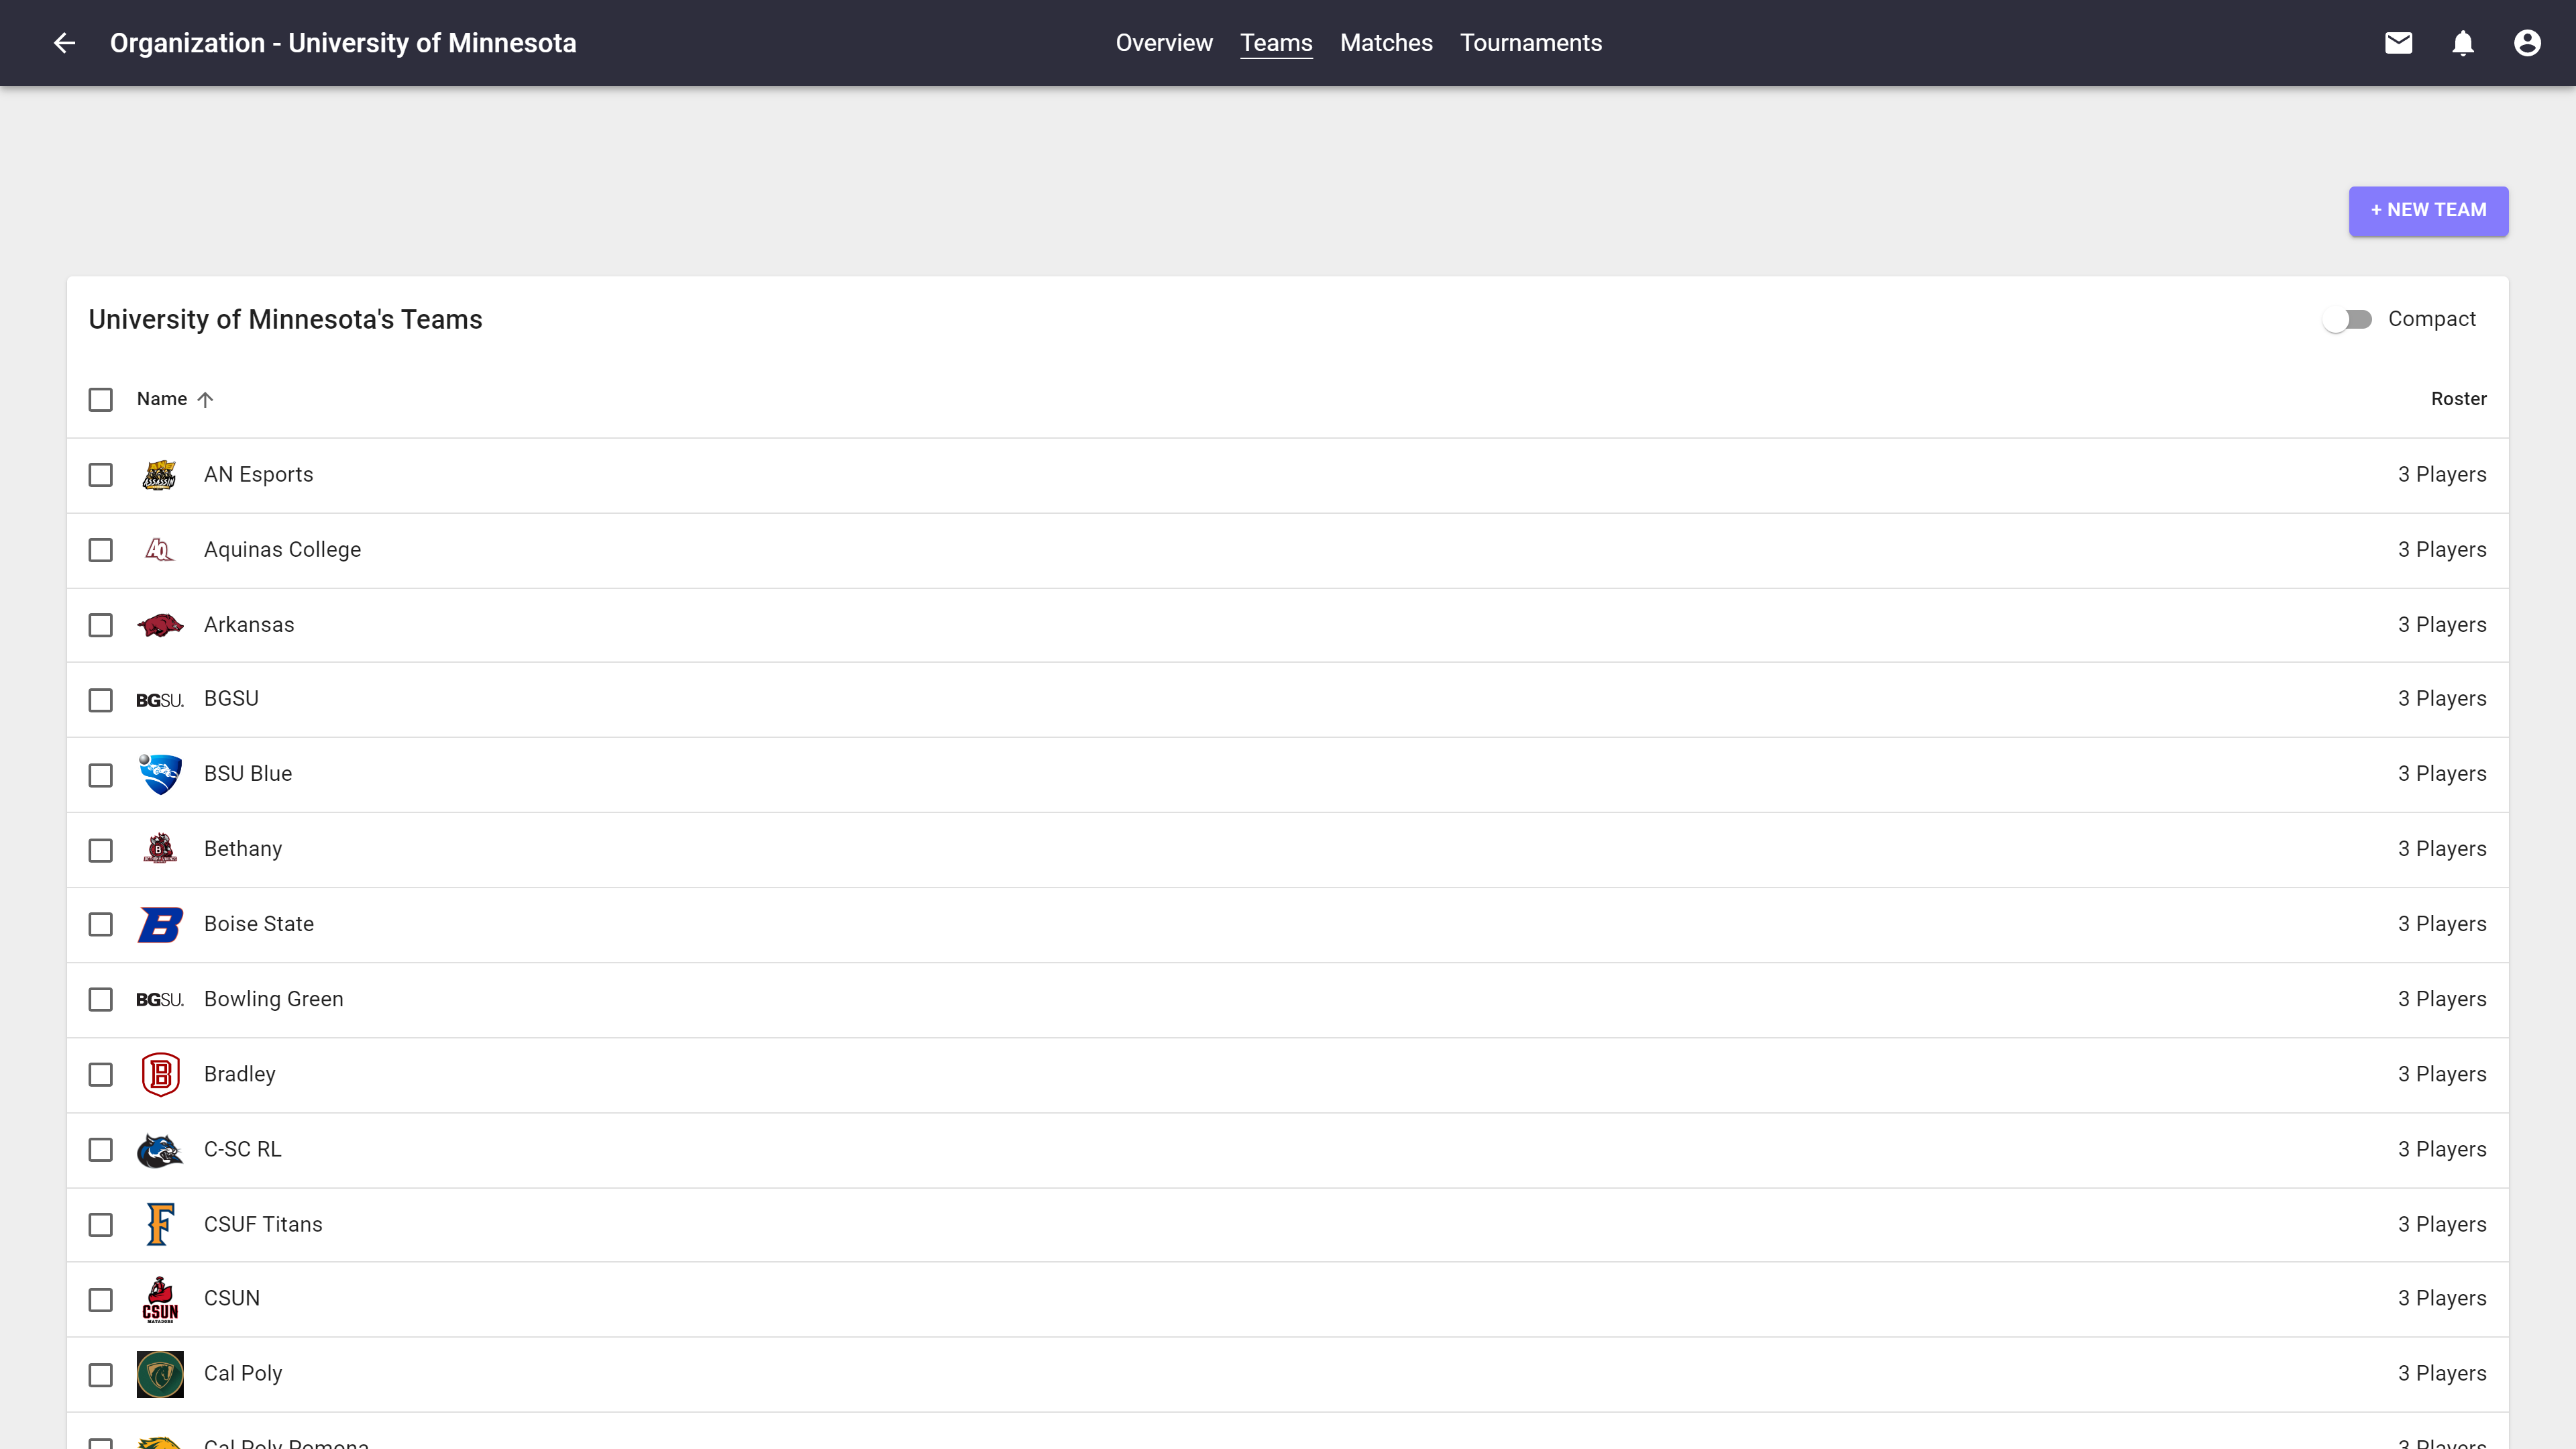2576x1449 pixels.
Task: Select the AN Esports row checkbox
Action: pyautogui.click(x=100, y=475)
